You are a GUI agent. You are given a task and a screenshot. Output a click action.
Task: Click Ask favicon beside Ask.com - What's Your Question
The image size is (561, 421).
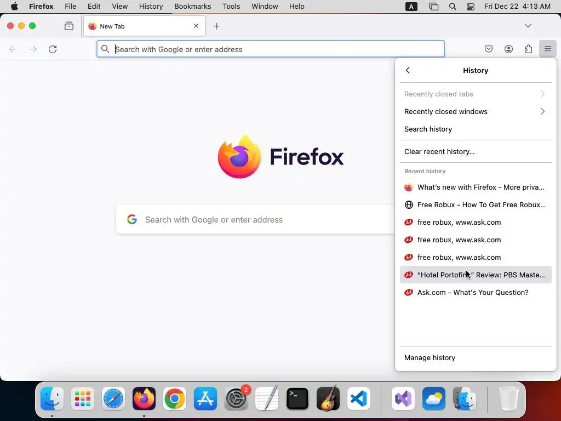click(409, 292)
